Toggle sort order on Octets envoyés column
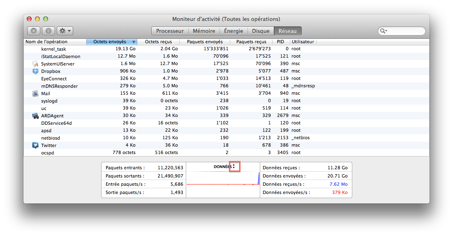The image size is (453, 236). (111, 42)
